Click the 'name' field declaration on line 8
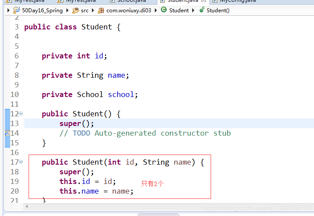The height and width of the screenshot is (216, 314). [117, 76]
